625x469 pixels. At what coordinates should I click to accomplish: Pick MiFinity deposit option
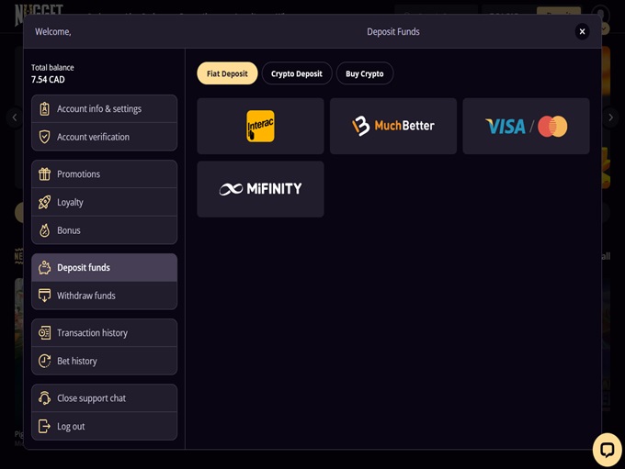click(x=260, y=189)
